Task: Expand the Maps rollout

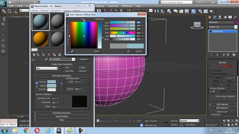Action: pos(62,120)
